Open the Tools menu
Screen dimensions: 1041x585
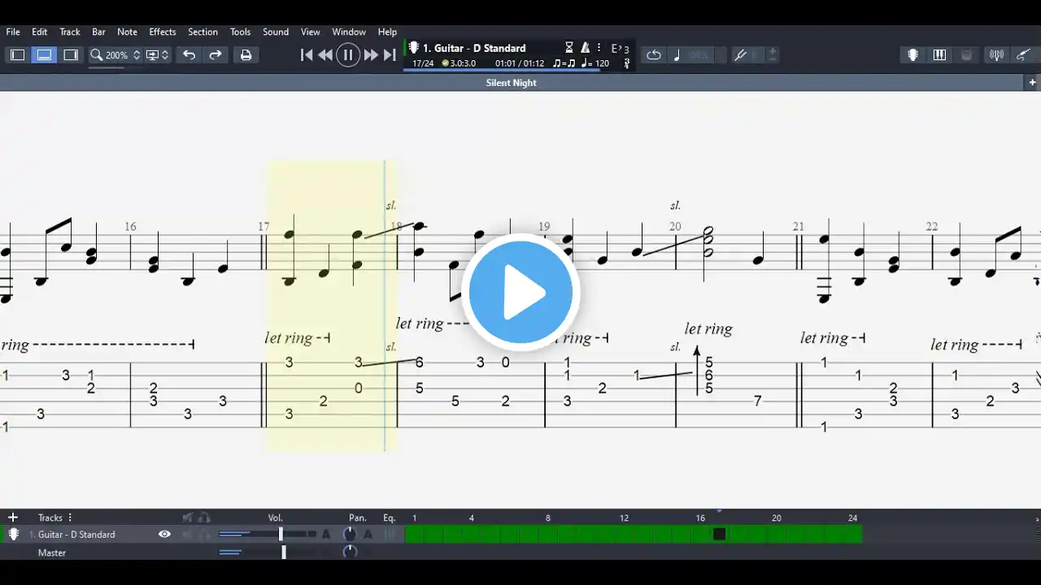(240, 32)
